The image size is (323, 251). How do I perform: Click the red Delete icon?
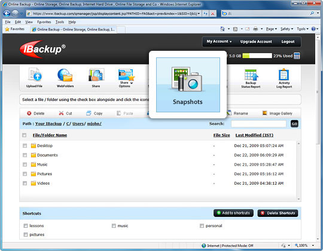click(x=29, y=113)
